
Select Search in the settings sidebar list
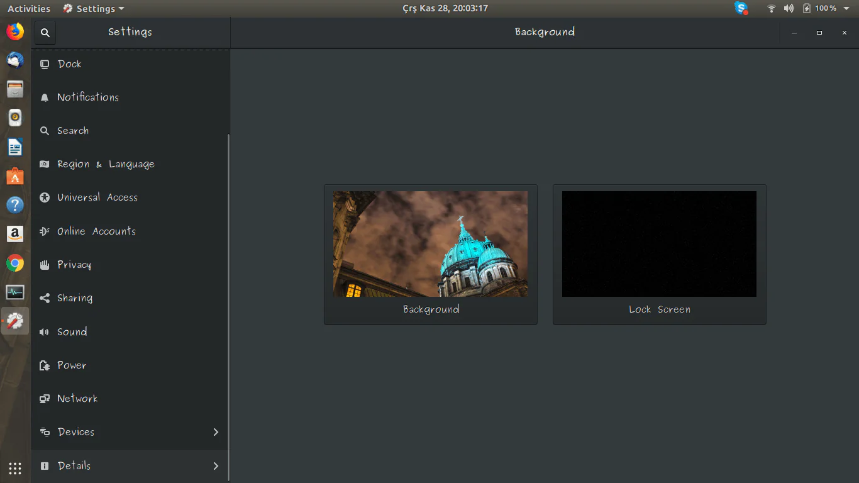coord(130,131)
